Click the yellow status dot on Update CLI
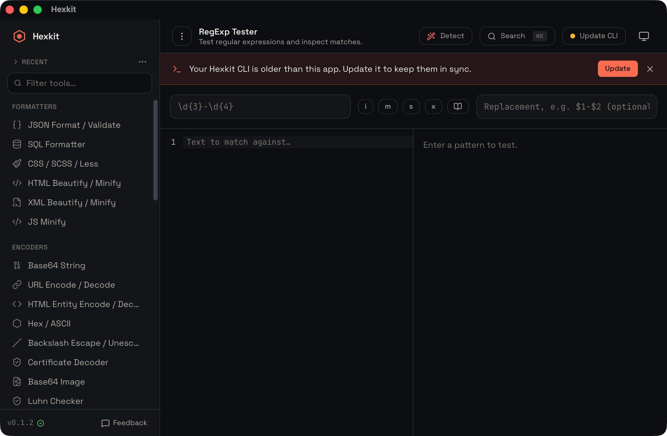This screenshot has width=667, height=436. [x=573, y=36]
